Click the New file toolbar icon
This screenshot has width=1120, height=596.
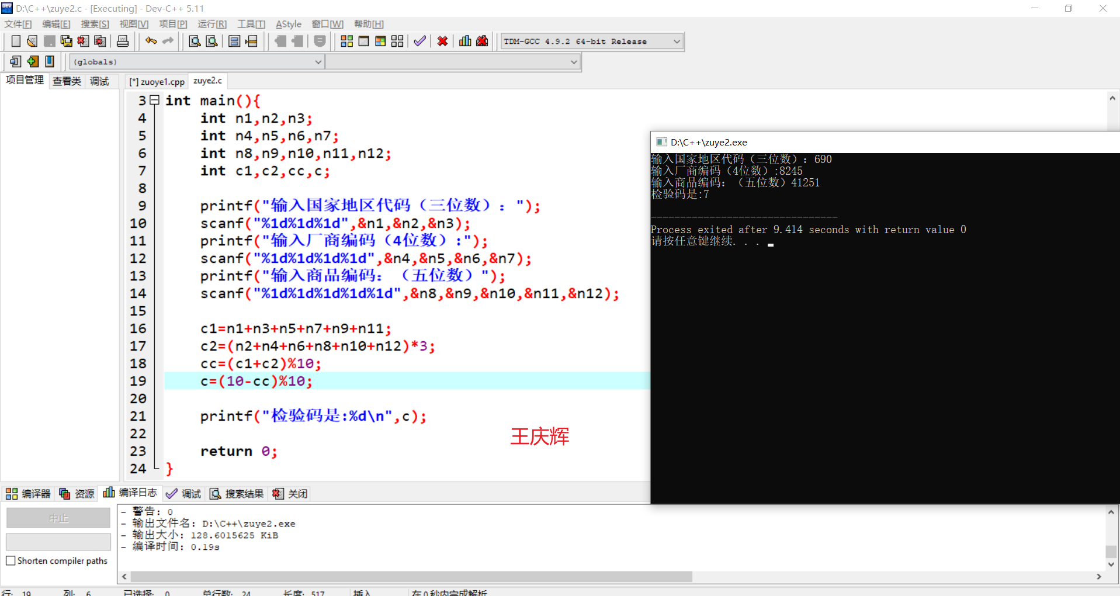(x=16, y=41)
